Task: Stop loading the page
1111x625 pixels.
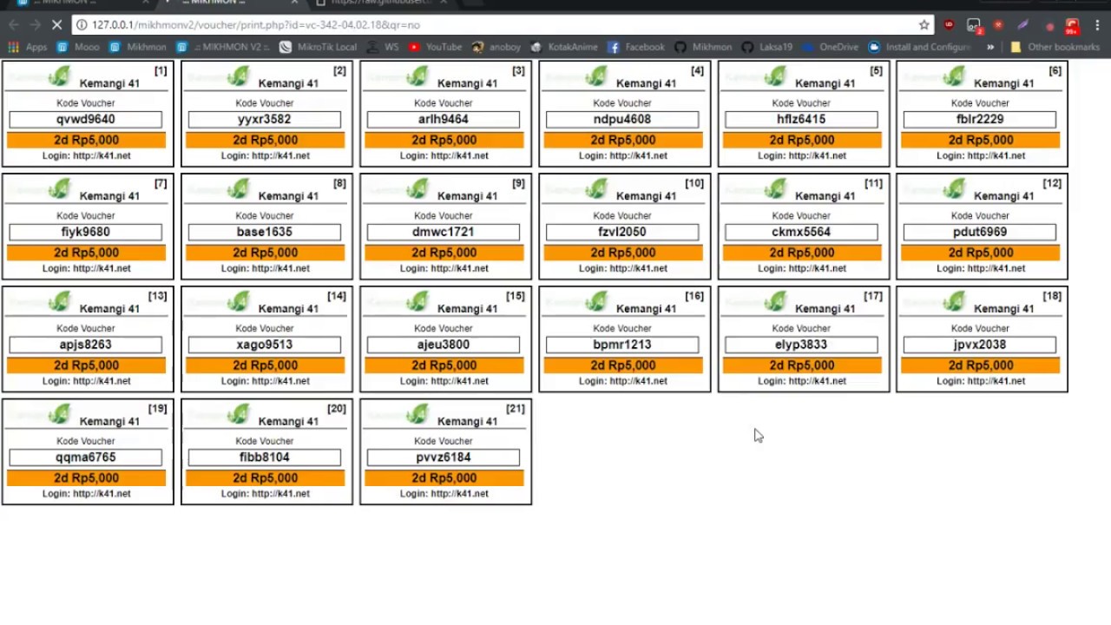Action: pos(56,25)
